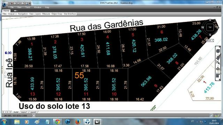
Task: Click the third quick access toolbar icon
Action: (x=18, y=3)
